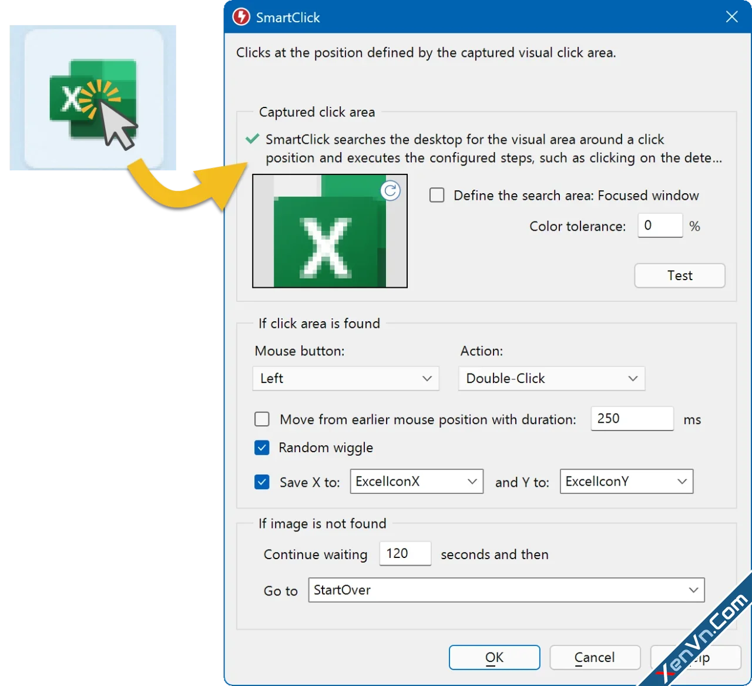Image resolution: width=752 pixels, height=686 pixels.
Task: Click the 'seconds and then' text
Action: [495, 554]
